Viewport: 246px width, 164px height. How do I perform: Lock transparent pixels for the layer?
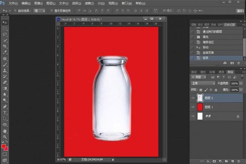(x=201, y=90)
